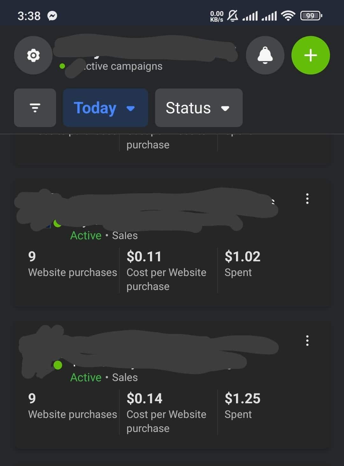Tap the arrow beside Status
344x466 pixels.
click(x=225, y=109)
